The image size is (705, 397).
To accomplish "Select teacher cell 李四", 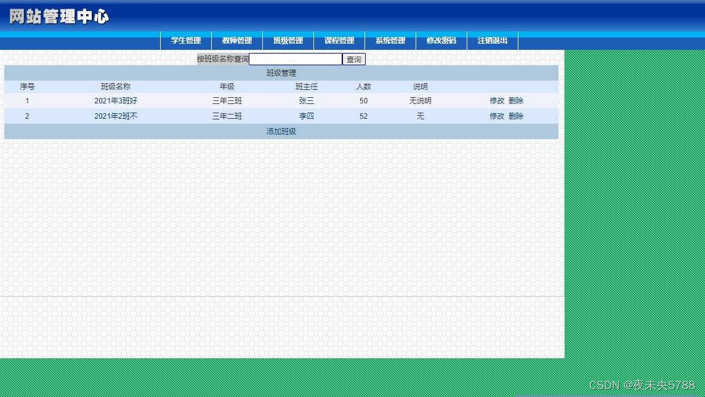I will (306, 116).
